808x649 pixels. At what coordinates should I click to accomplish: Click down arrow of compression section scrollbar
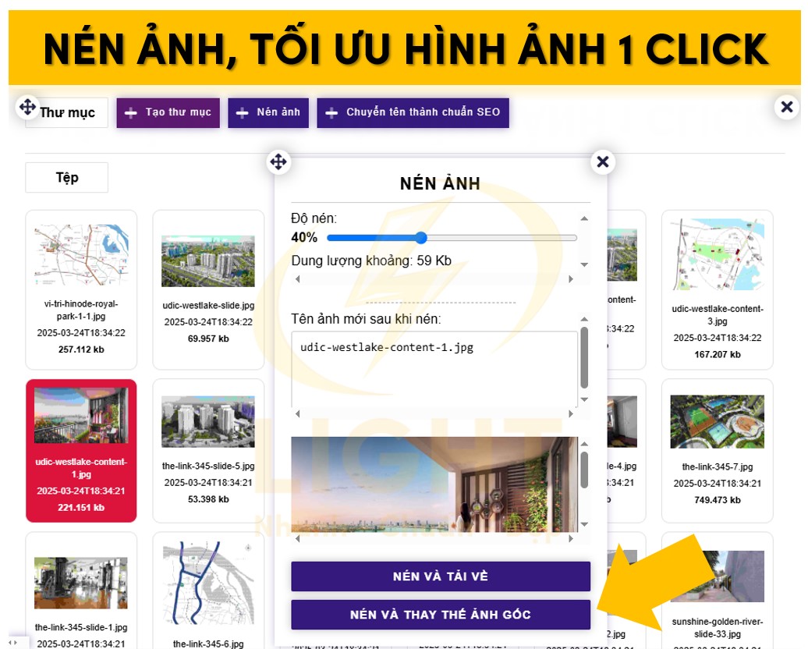(x=584, y=264)
